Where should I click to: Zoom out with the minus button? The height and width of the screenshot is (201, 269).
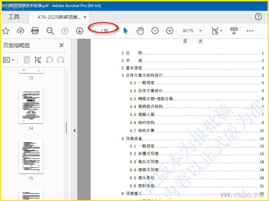155,31
